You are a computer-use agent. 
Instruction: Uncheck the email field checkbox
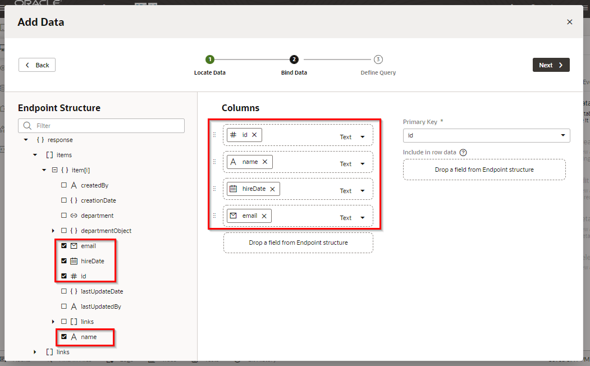[64, 246]
